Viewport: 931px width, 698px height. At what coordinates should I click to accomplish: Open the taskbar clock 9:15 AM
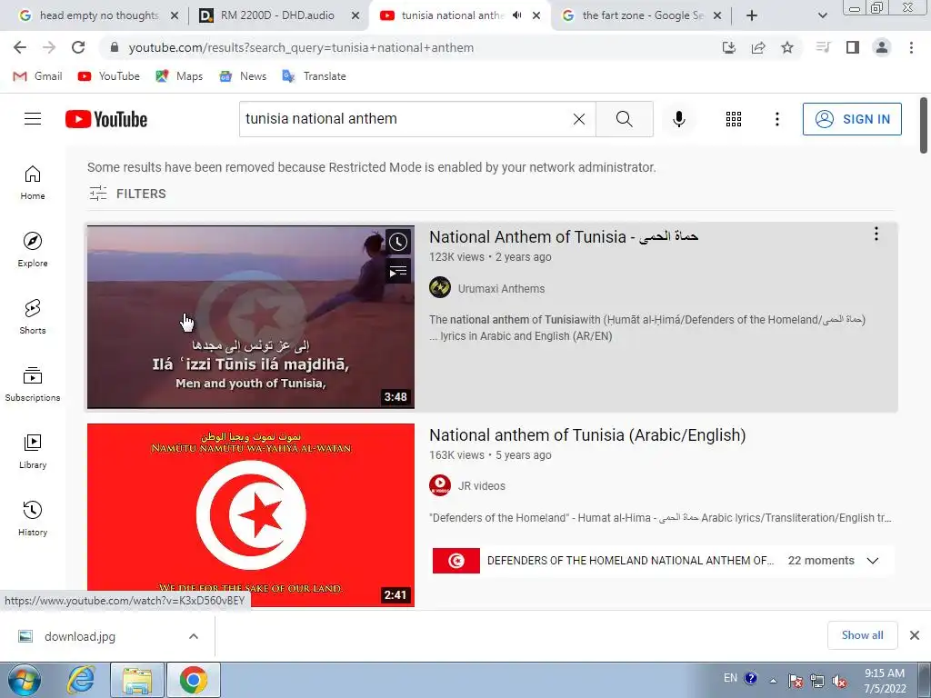click(x=885, y=681)
